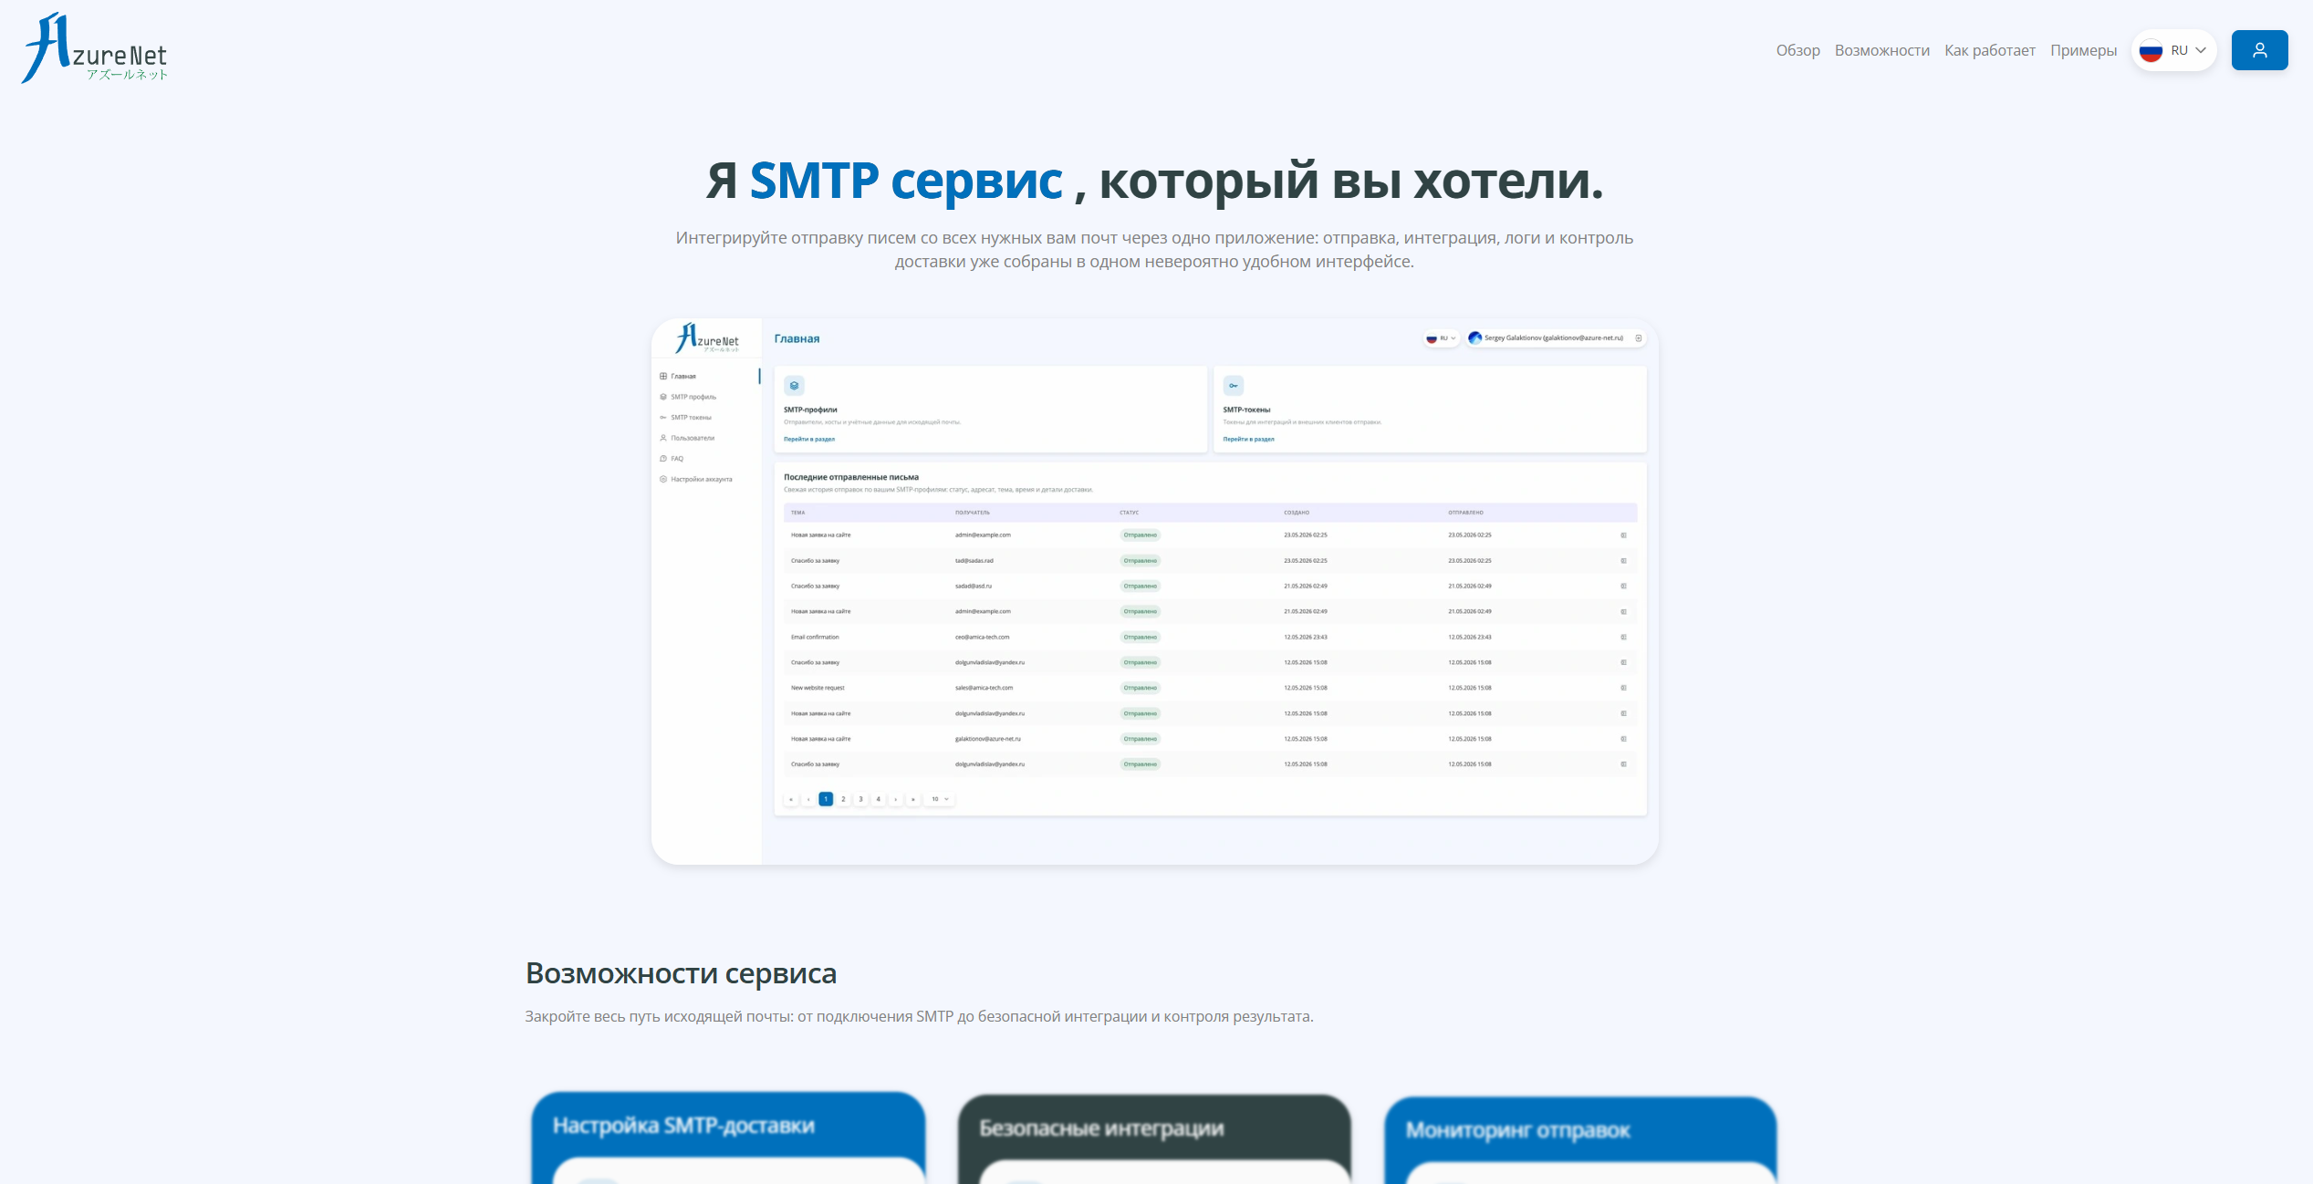Click the Возможности сервиса section heading

681,974
